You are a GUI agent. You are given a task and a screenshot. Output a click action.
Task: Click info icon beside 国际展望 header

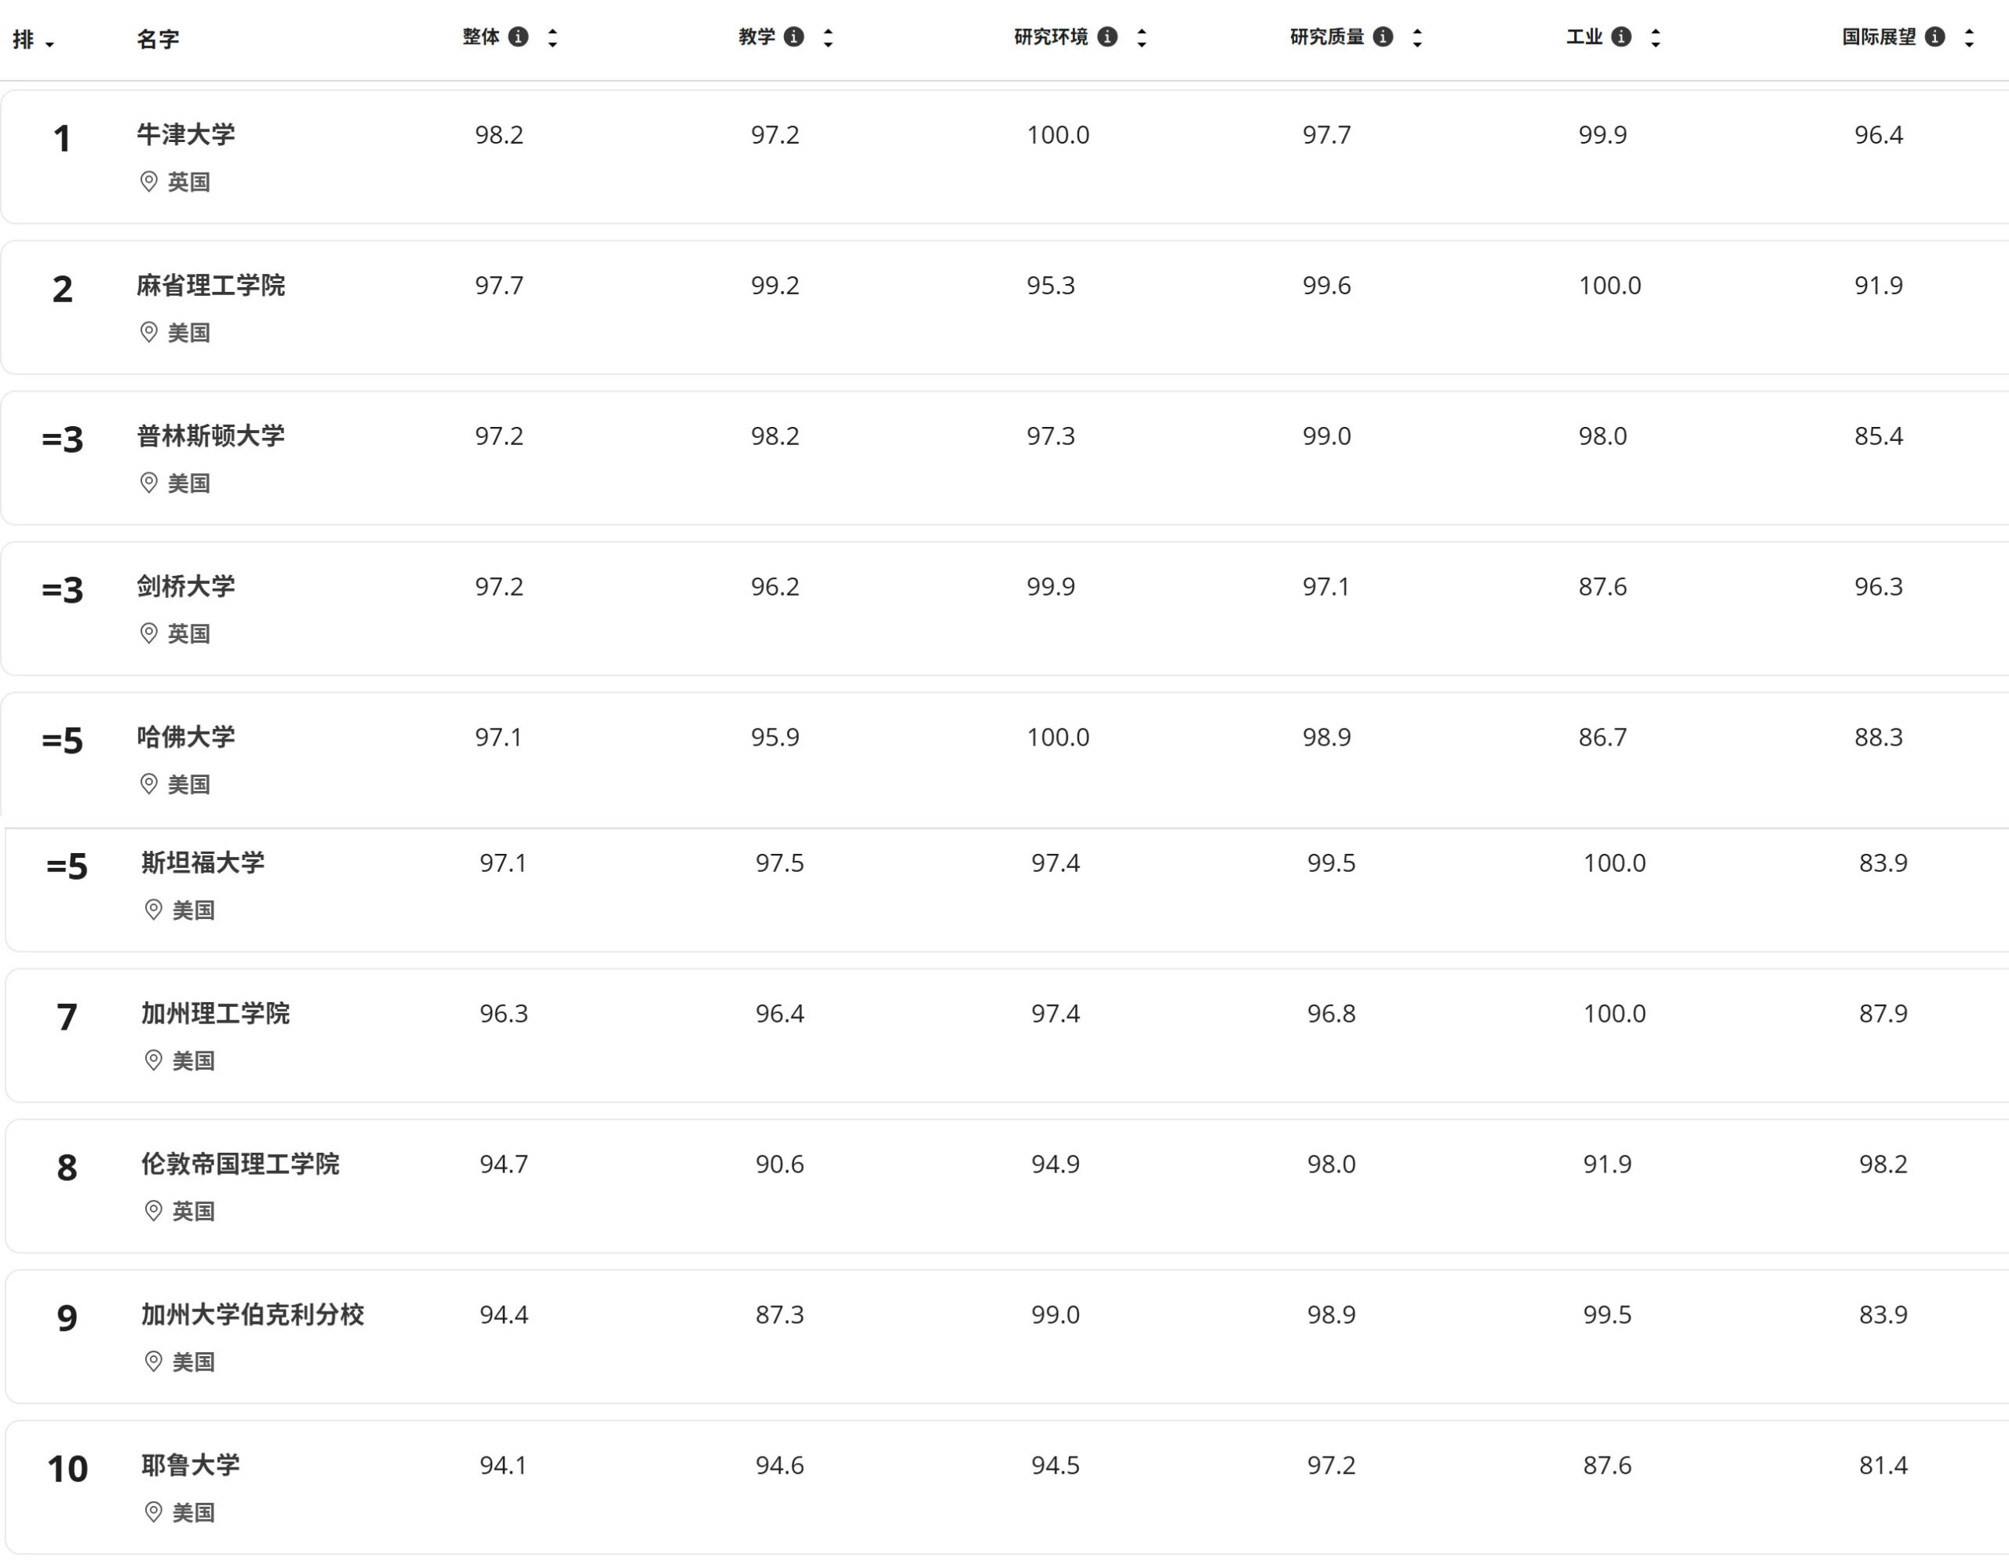[x=1935, y=37]
